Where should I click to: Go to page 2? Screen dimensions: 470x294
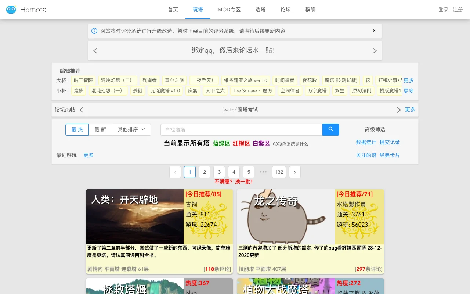(x=205, y=172)
